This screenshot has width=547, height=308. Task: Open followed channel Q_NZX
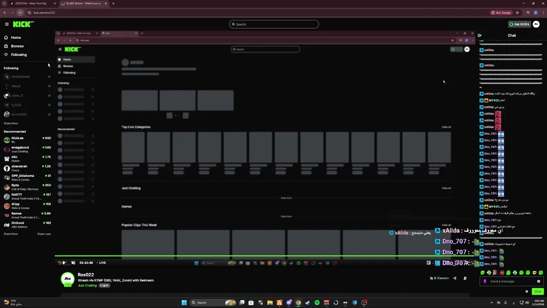tap(27, 105)
